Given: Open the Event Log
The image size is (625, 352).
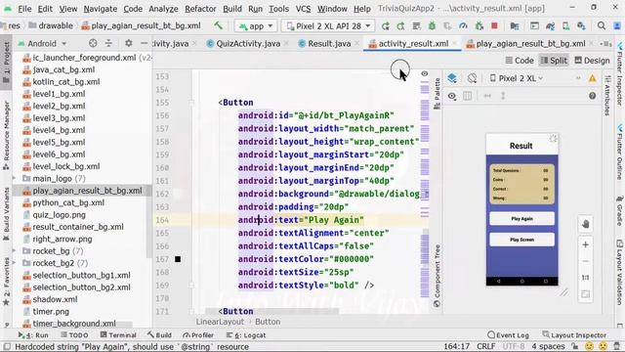Looking at the screenshot, I should [508, 335].
